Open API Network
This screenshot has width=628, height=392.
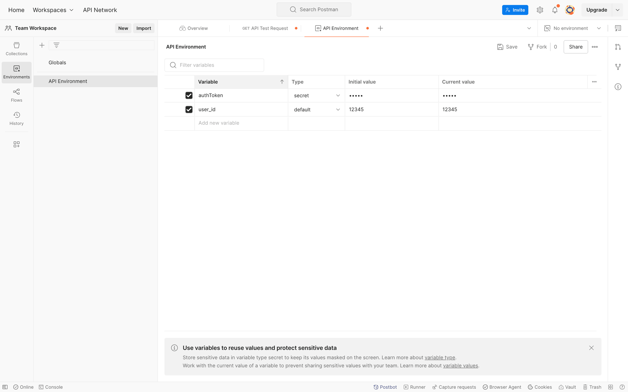[100, 10]
